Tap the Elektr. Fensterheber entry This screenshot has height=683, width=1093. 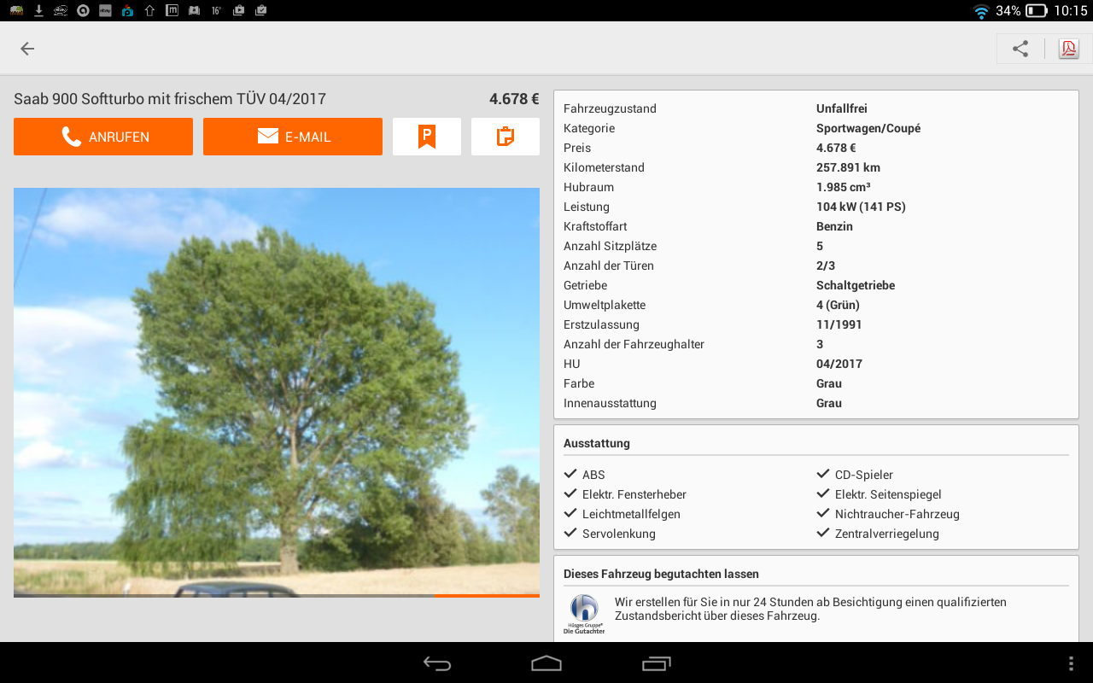coord(625,494)
